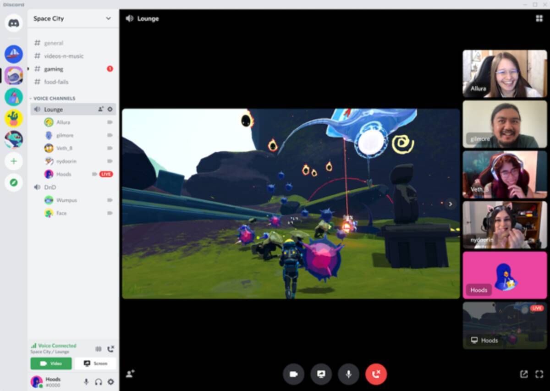Click the red disconnect call button
The width and height of the screenshot is (550, 391).
[376, 374]
